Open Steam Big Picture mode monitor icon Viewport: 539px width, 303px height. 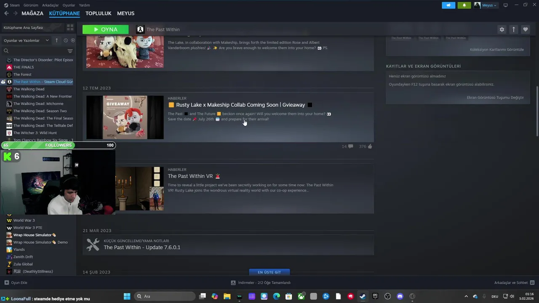[x=505, y=5]
